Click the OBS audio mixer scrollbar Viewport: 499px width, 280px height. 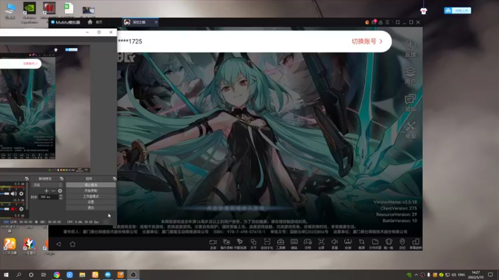pyautogui.click(x=27, y=195)
